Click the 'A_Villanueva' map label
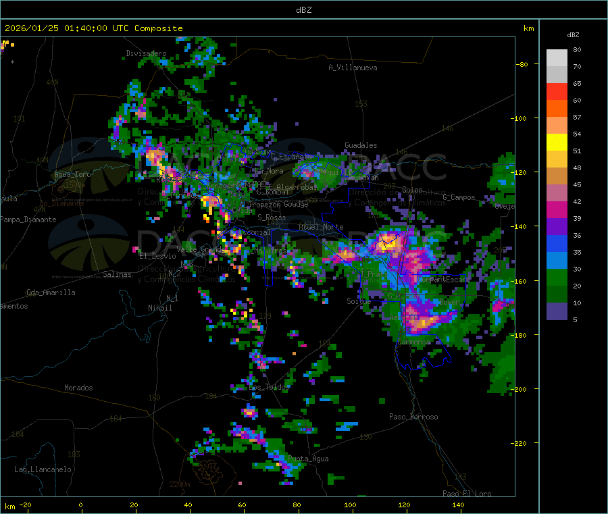 pos(353,68)
